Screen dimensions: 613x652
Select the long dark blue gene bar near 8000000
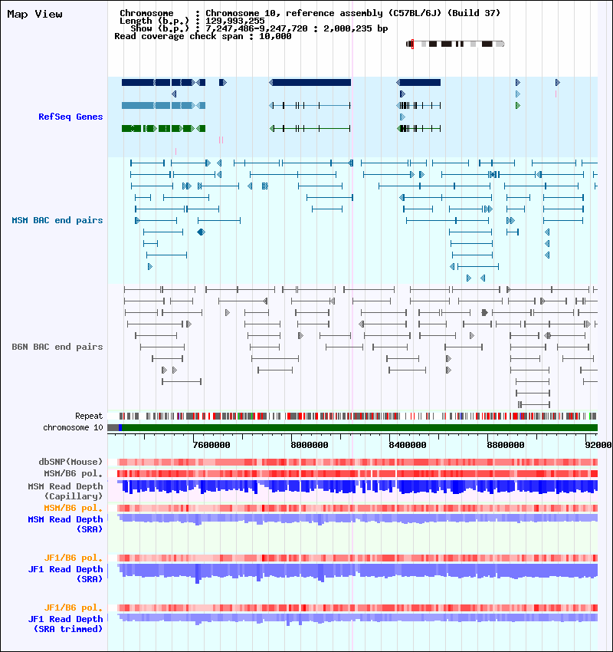310,83
